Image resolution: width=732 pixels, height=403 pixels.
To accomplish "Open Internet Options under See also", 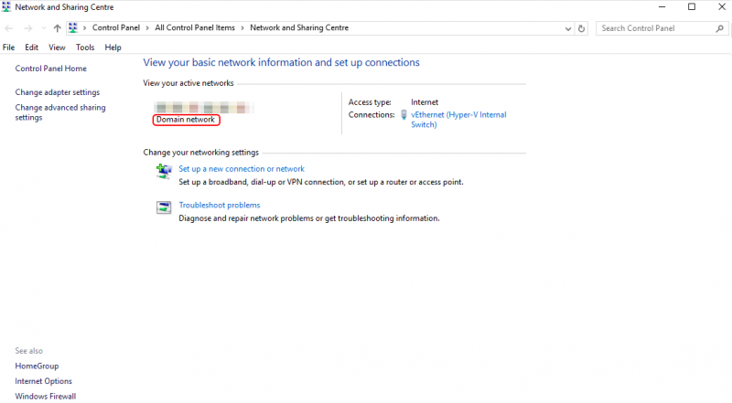I will (x=43, y=381).
